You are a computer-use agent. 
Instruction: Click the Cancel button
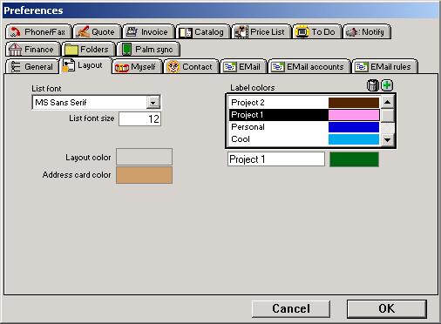point(291,308)
